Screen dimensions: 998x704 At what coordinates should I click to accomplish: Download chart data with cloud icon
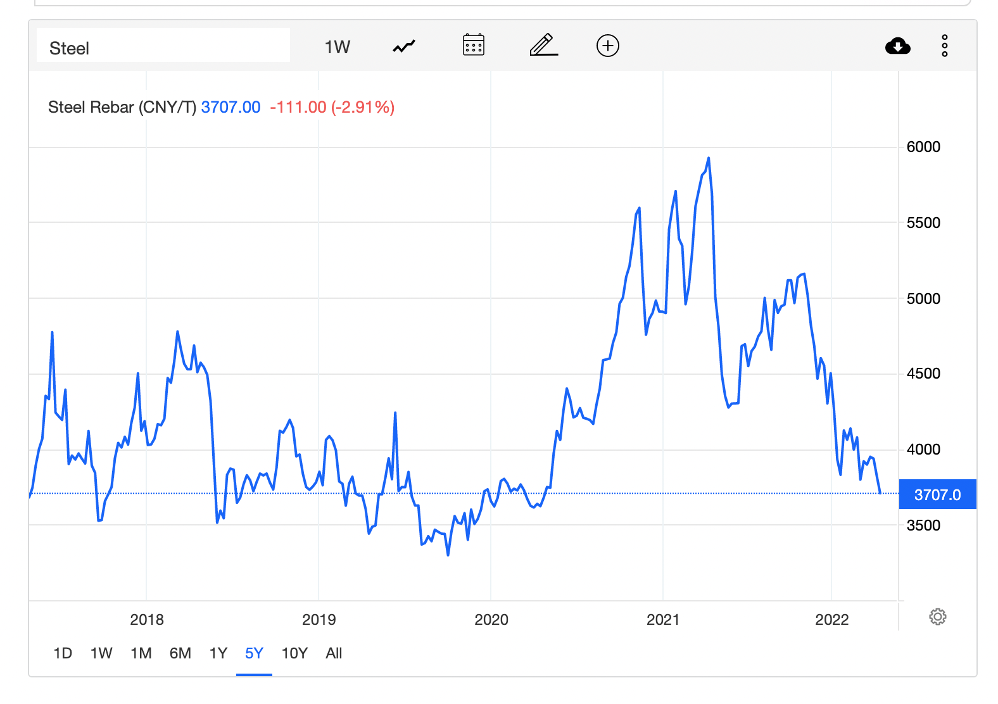(897, 46)
